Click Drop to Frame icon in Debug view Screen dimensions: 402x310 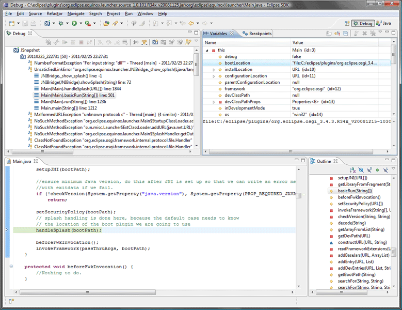[125, 42]
